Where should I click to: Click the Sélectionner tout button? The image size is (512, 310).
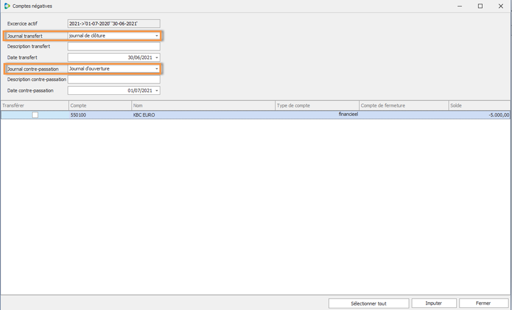[x=368, y=303]
